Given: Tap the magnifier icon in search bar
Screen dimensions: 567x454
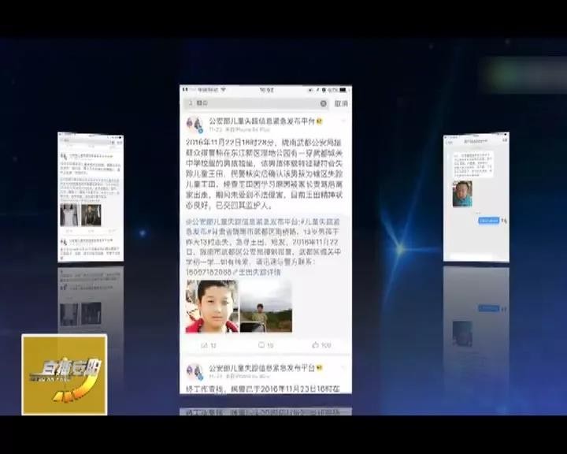Looking at the screenshot, I should pyautogui.click(x=190, y=103).
